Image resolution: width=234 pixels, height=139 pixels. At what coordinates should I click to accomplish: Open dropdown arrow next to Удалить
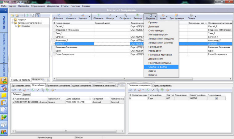[x=90, y=17]
